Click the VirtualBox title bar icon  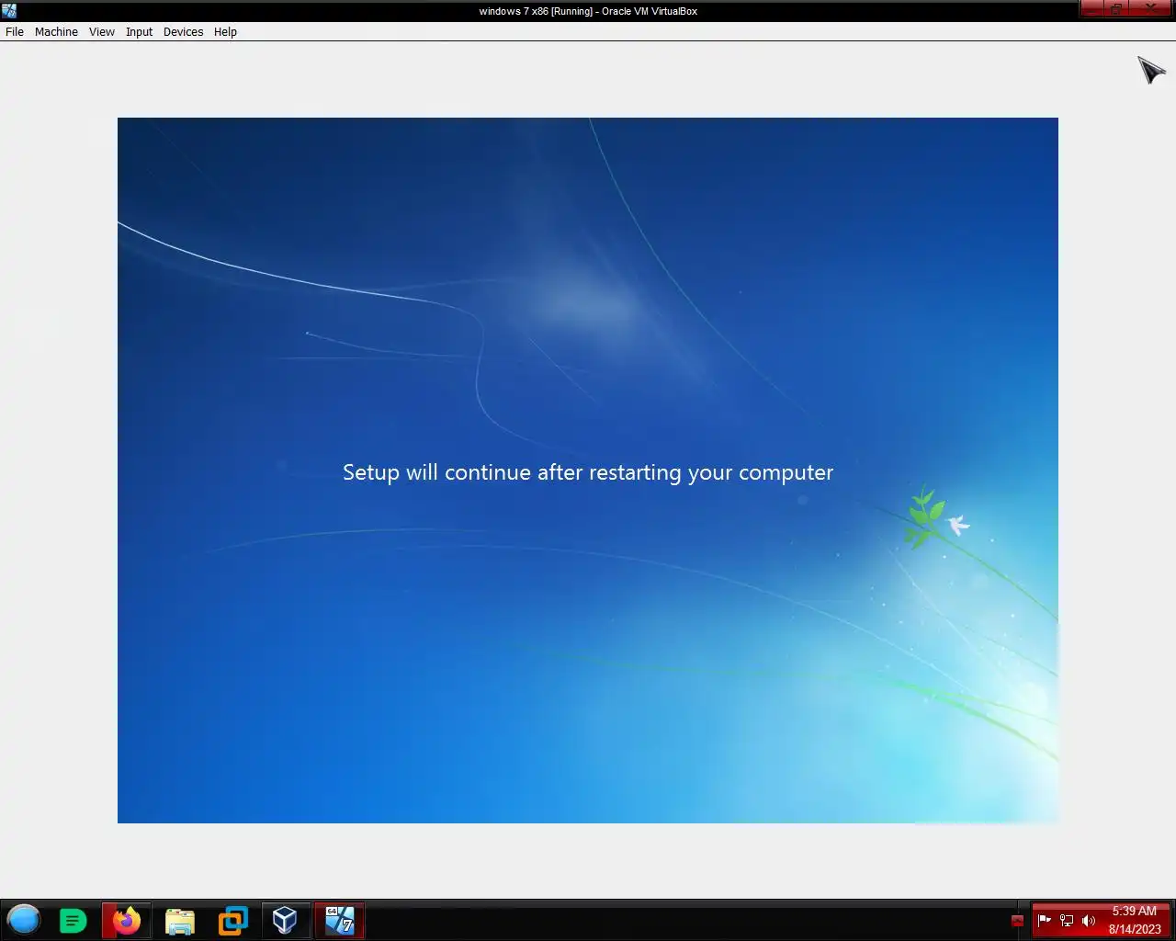coord(9,11)
